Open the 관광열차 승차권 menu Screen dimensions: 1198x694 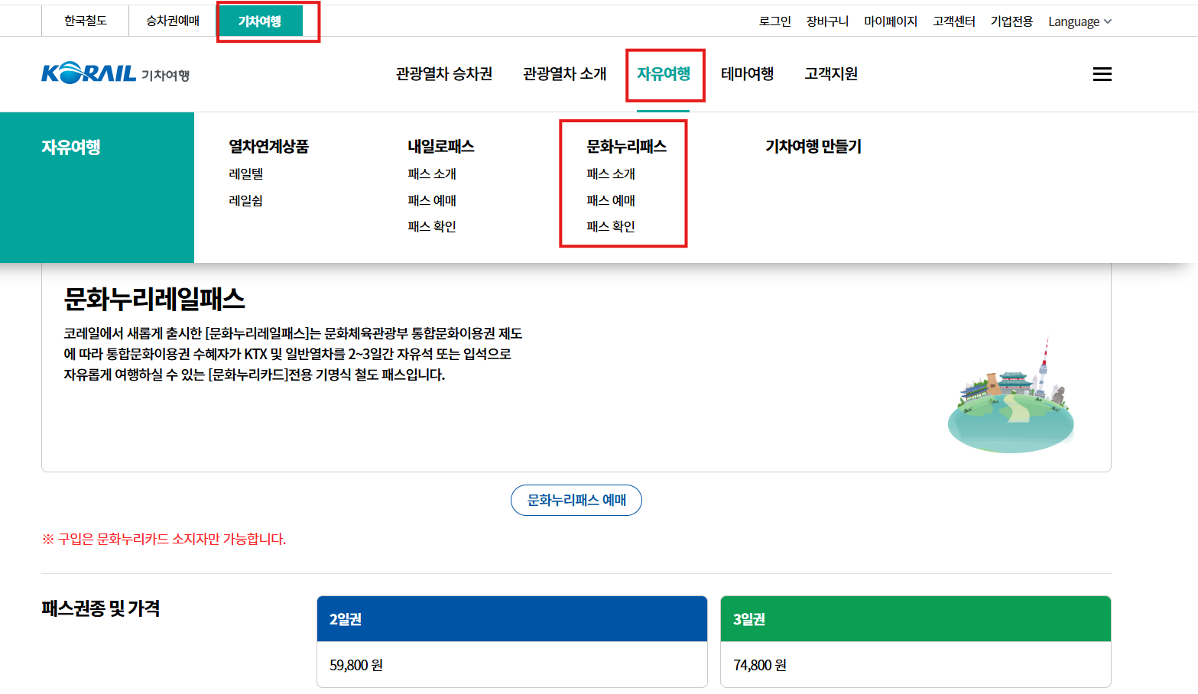click(444, 74)
